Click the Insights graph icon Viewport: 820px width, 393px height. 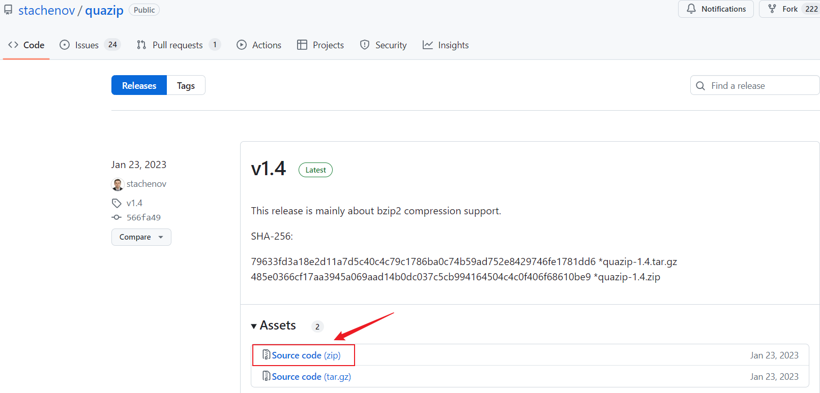[x=428, y=45]
